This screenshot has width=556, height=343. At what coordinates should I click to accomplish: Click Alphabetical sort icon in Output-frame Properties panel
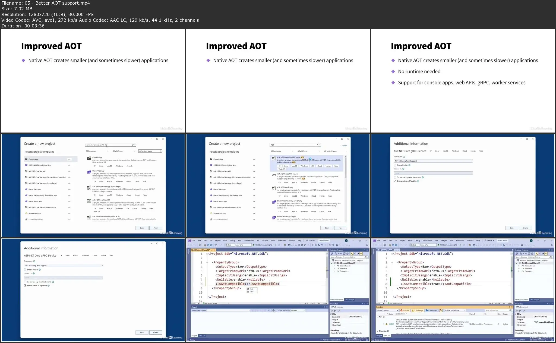(335, 310)
